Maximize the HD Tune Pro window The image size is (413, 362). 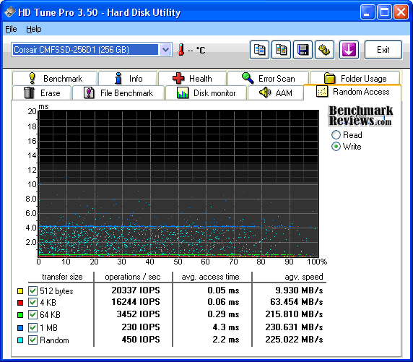pos(384,12)
